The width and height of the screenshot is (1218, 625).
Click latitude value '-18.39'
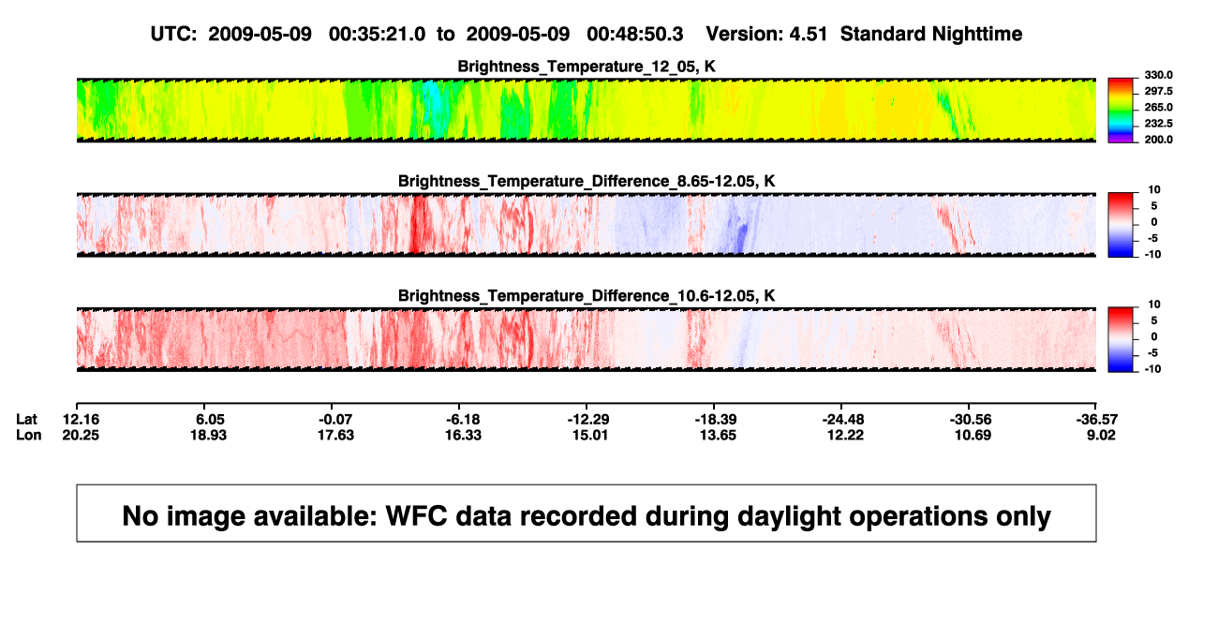coord(717,418)
